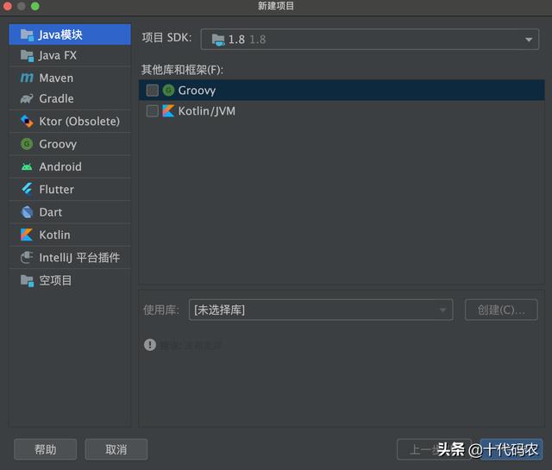Image resolution: width=552 pixels, height=470 pixels.
Task: Select the Java模块 folder icon
Action: pos(27,34)
